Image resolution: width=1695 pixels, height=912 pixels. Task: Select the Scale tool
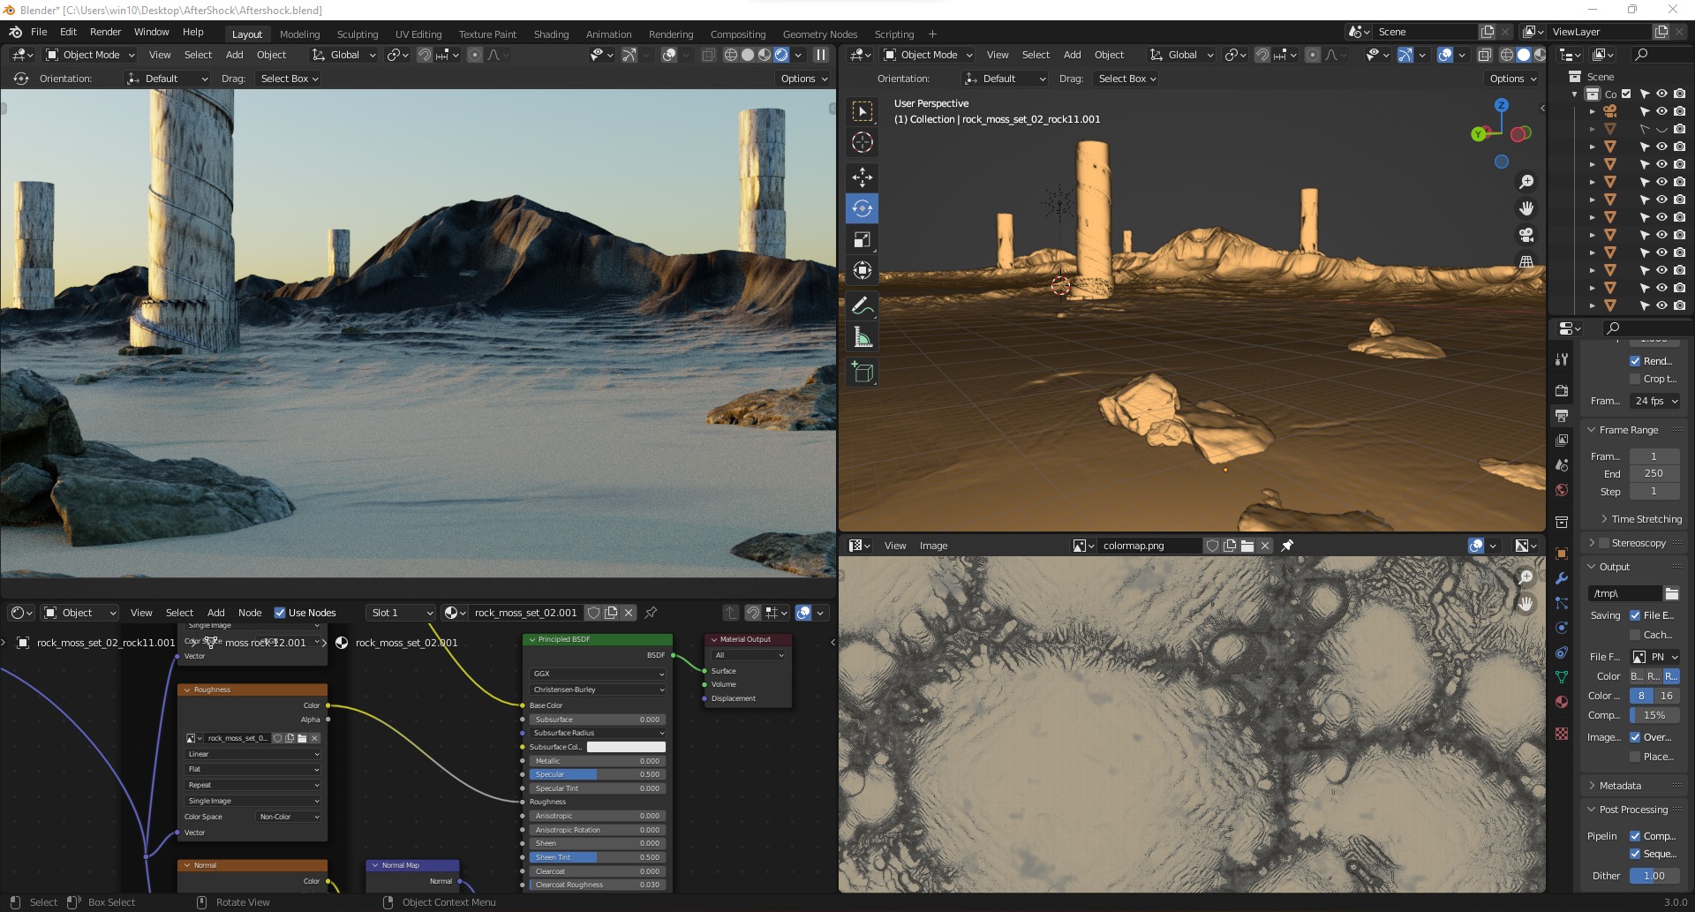tap(863, 239)
